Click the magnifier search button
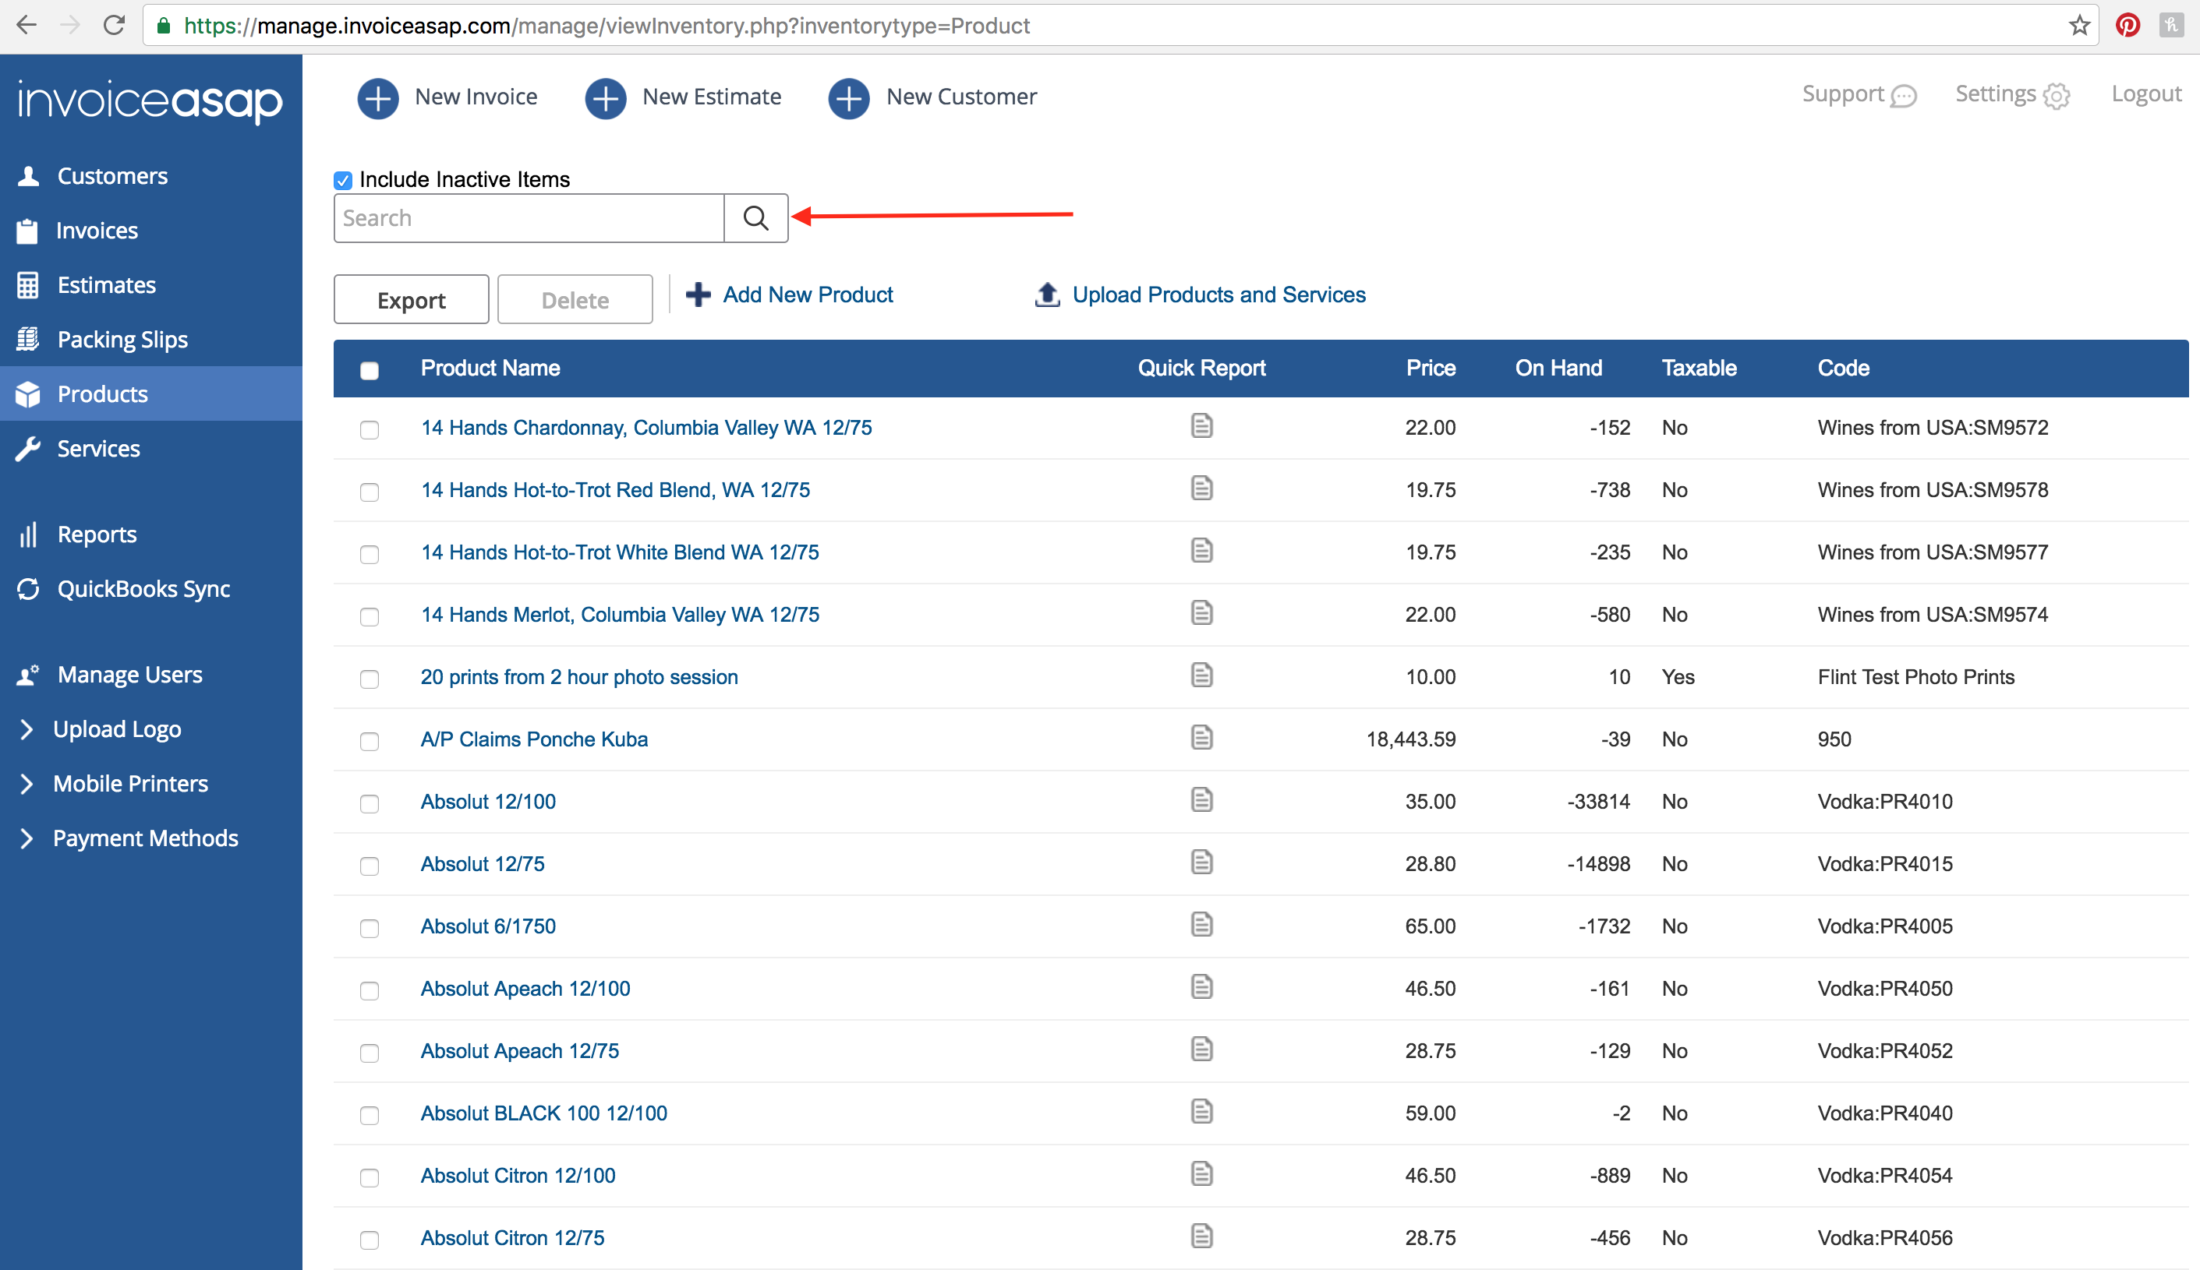The image size is (2200, 1270). (x=755, y=218)
